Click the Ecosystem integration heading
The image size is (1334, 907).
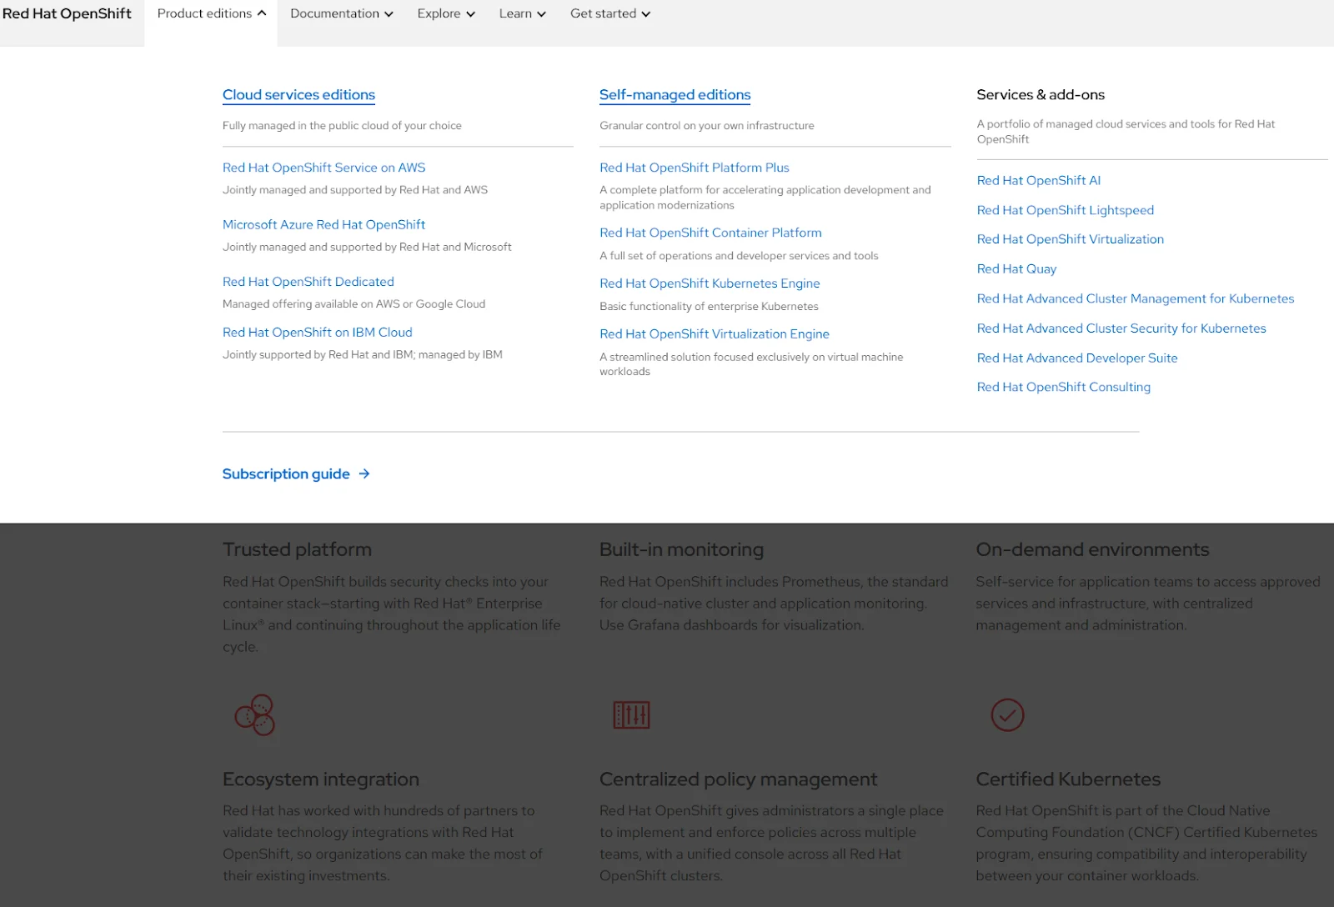[320, 779]
